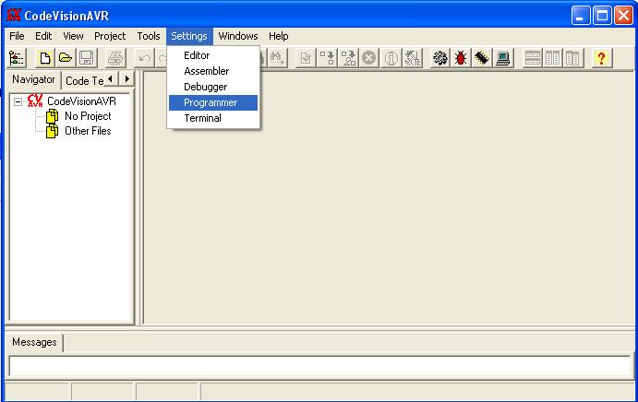Click the chip programmer icon
This screenshot has width=638, height=402.
[482, 58]
